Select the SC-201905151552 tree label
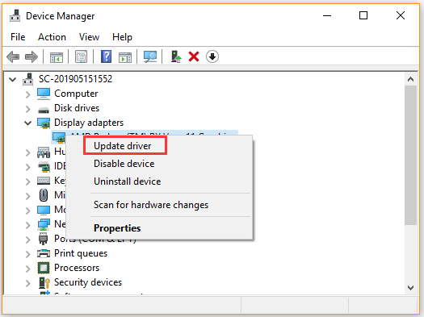 75,79
